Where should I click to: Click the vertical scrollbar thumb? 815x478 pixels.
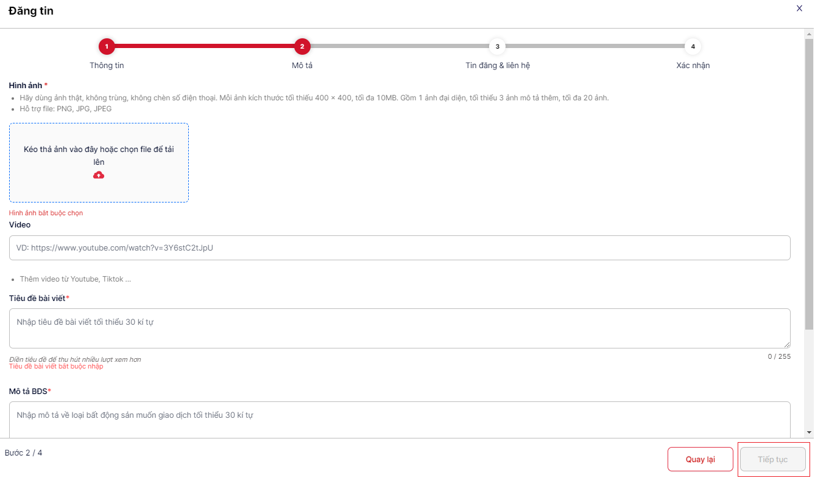click(809, 182)
